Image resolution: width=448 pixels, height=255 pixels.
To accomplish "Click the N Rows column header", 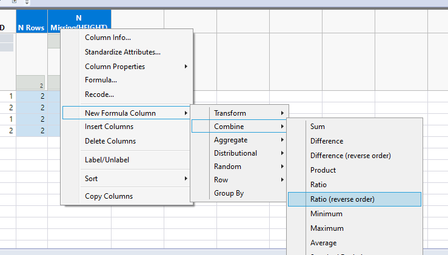I will click(x=32, y=28).
